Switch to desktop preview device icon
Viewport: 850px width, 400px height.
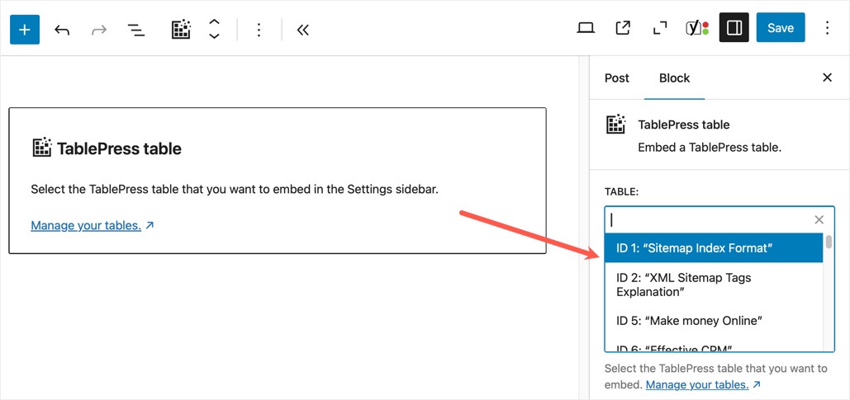pyautogui.click(x=586, y=28)
